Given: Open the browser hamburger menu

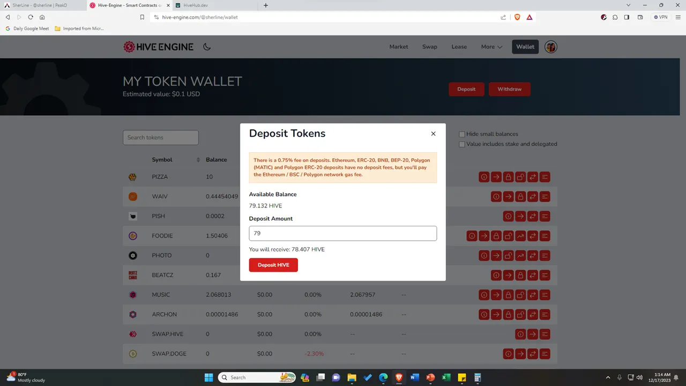Looking at the screenshot, I should (677, 17).
